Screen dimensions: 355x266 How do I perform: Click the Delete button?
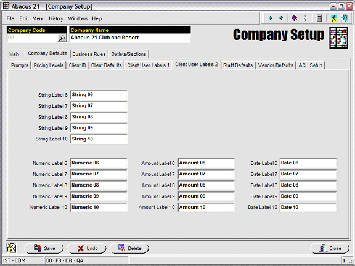(x=129, y=248)
